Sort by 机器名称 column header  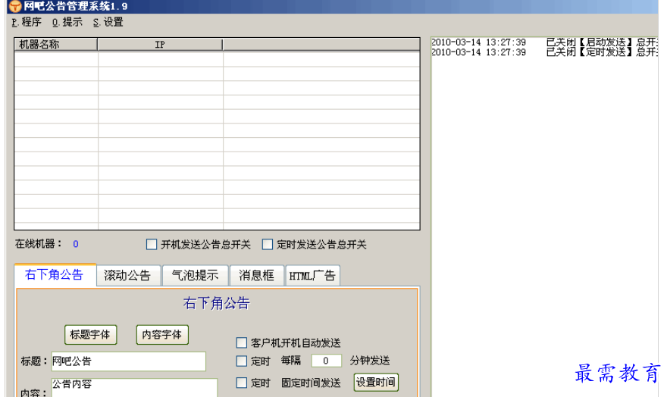click(x=56, y=44)
